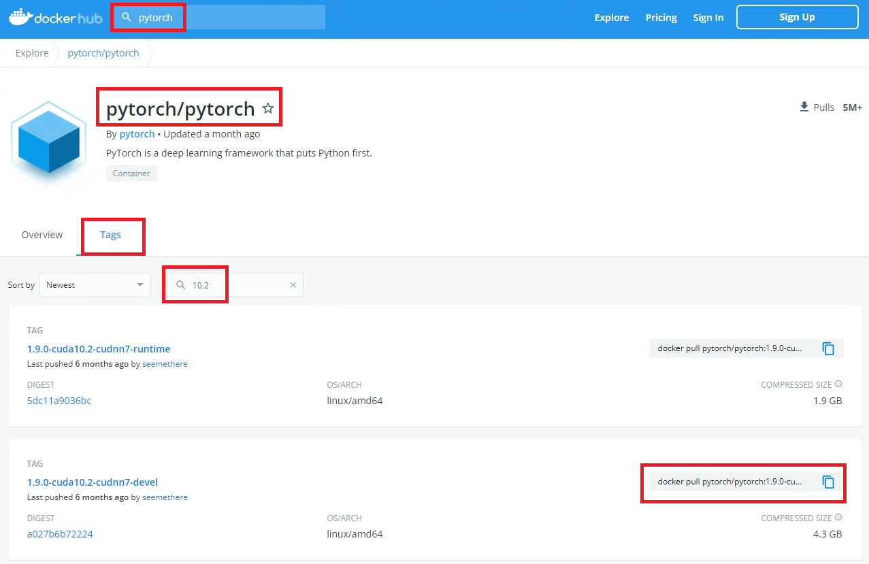
Task: Switch to the Overview tab
Action: click(42, 235)
